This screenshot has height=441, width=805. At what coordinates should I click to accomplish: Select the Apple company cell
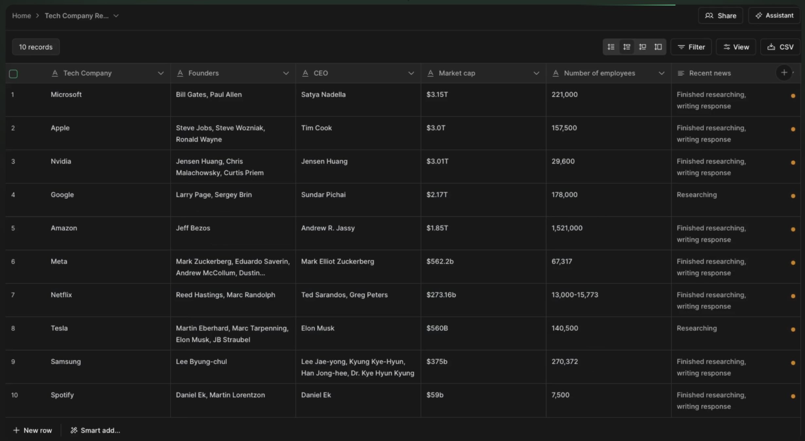108,133
